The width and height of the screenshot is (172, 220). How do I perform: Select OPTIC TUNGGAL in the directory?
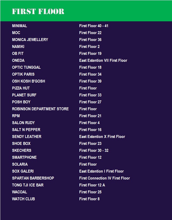click(x=26, y=67)
